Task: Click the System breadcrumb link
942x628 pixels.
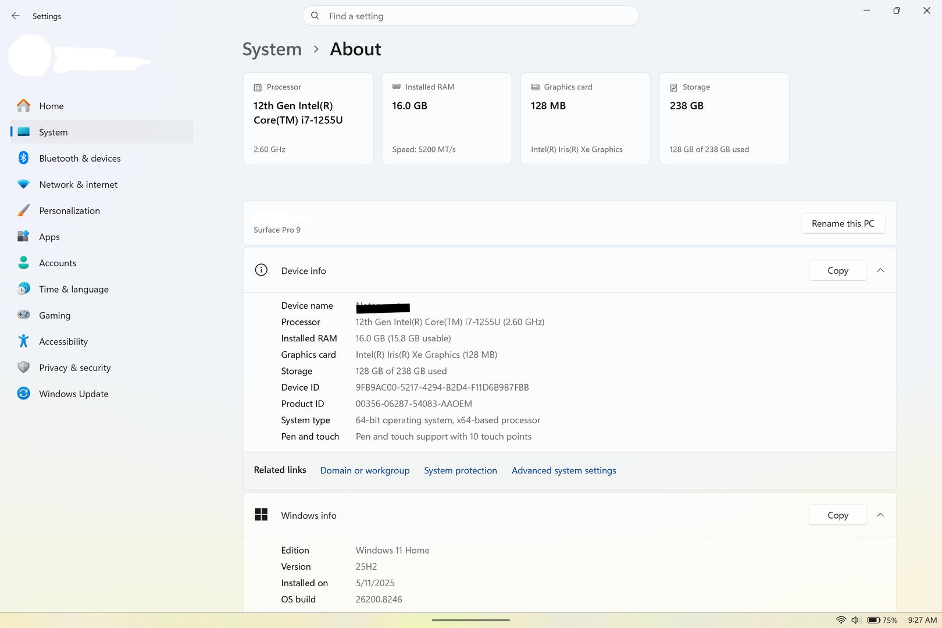Action: (x=272, y=49)
